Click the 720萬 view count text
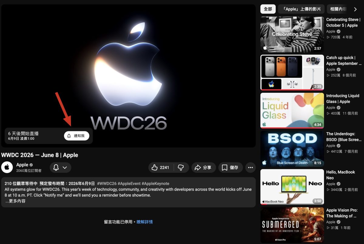Viewport: 364px width, 244px height. point(335,37)
